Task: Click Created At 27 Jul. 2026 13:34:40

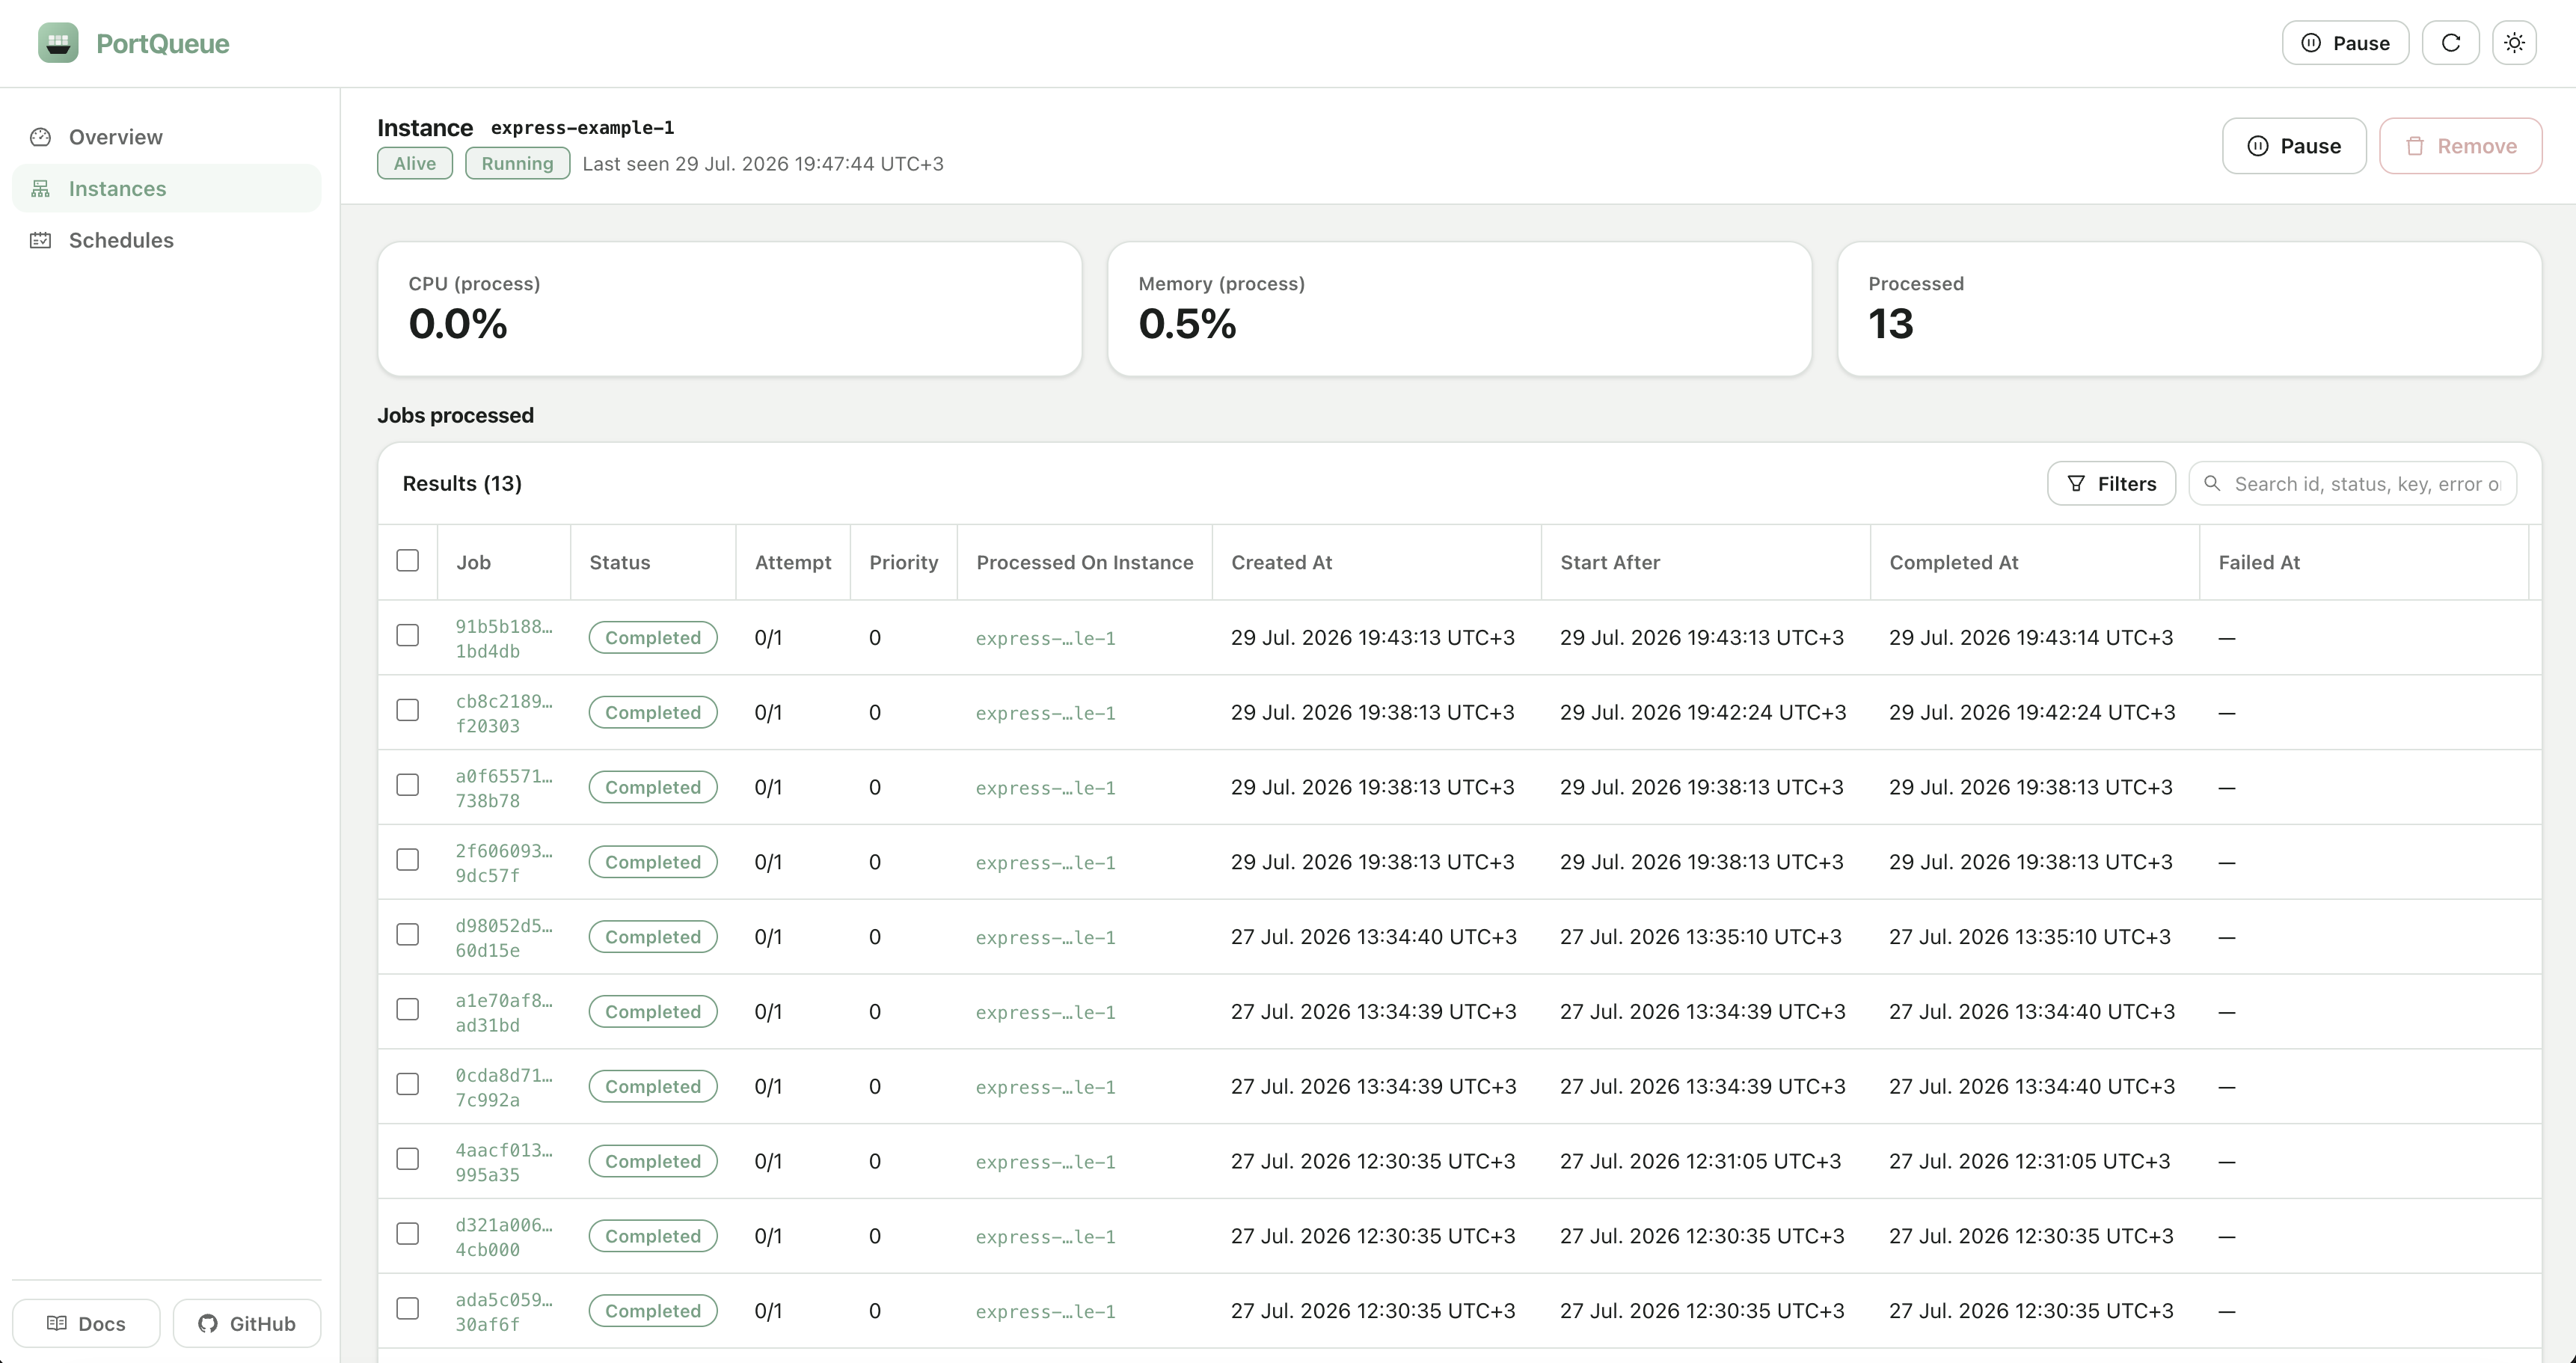Action: coord(1373,937)
